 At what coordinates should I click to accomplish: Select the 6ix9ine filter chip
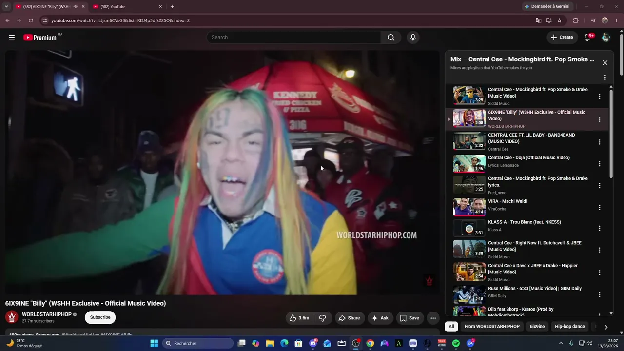pyautogui.click(x=537, y=327)
